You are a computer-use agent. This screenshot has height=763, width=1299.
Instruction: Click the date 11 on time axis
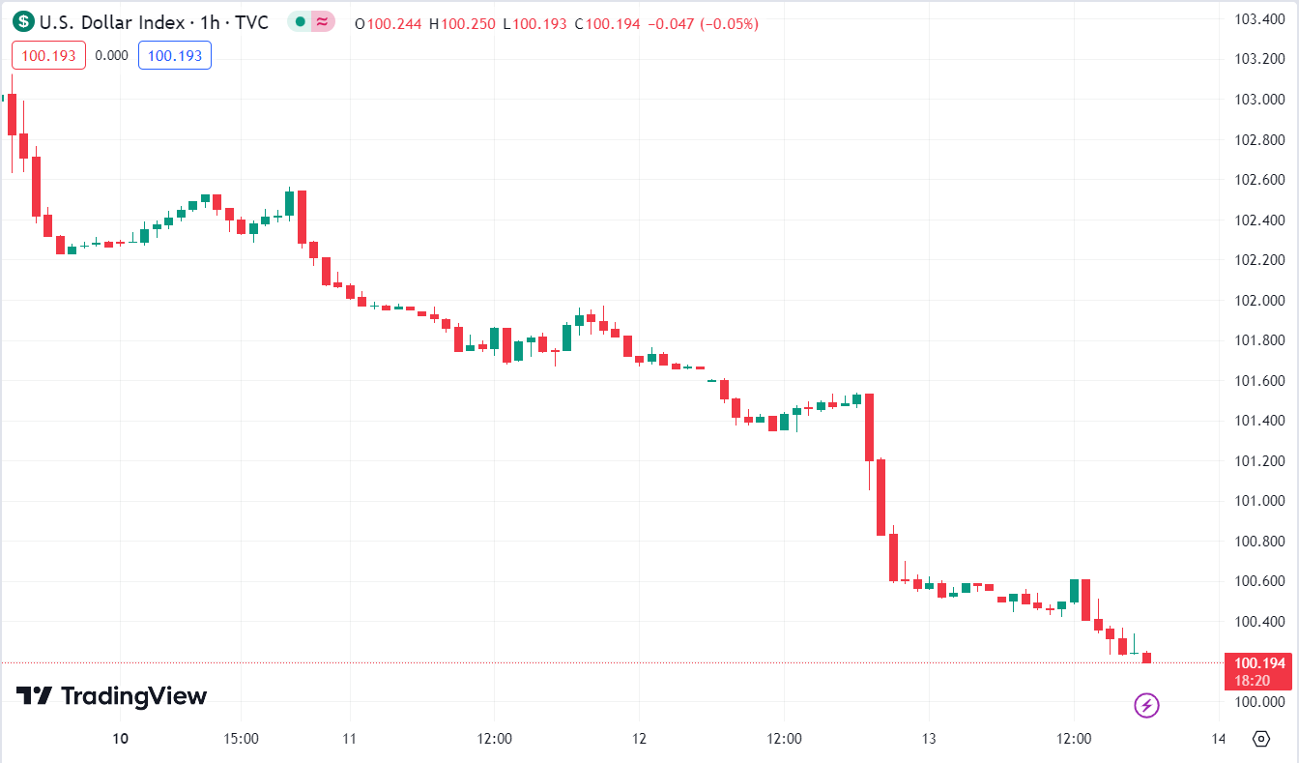tap(349, 739)
